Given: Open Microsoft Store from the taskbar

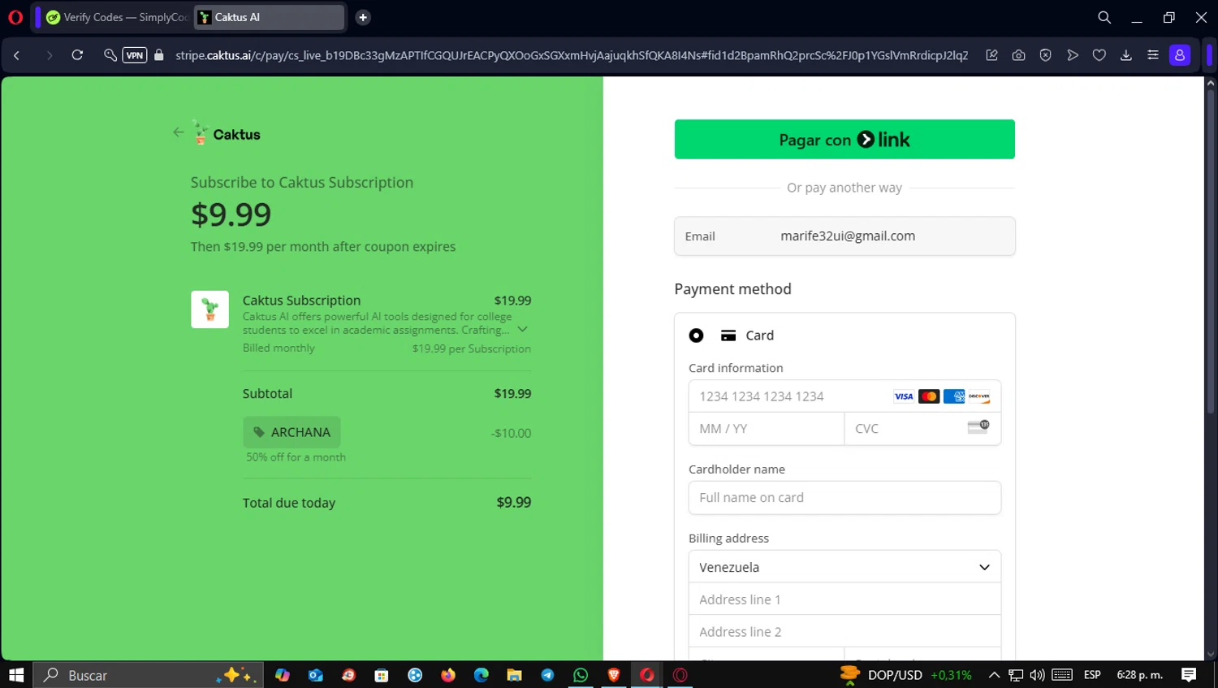Looking at the screenshot, I should pyautogui.click(x=382, y=675).
